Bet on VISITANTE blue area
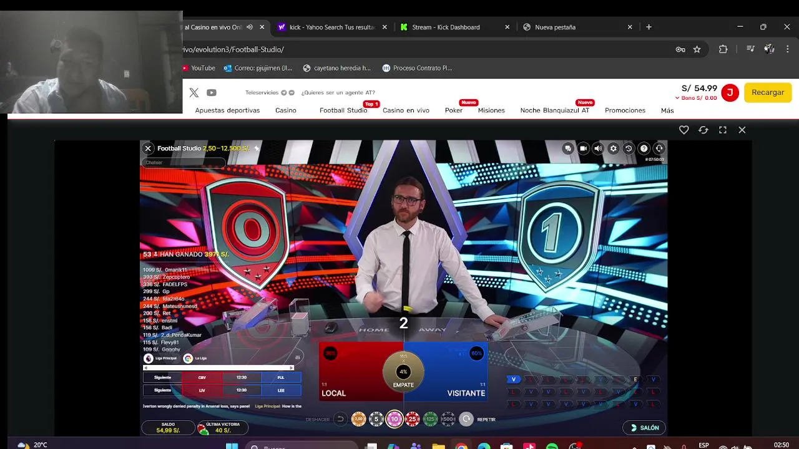799x449 pixels. point(456,371)
